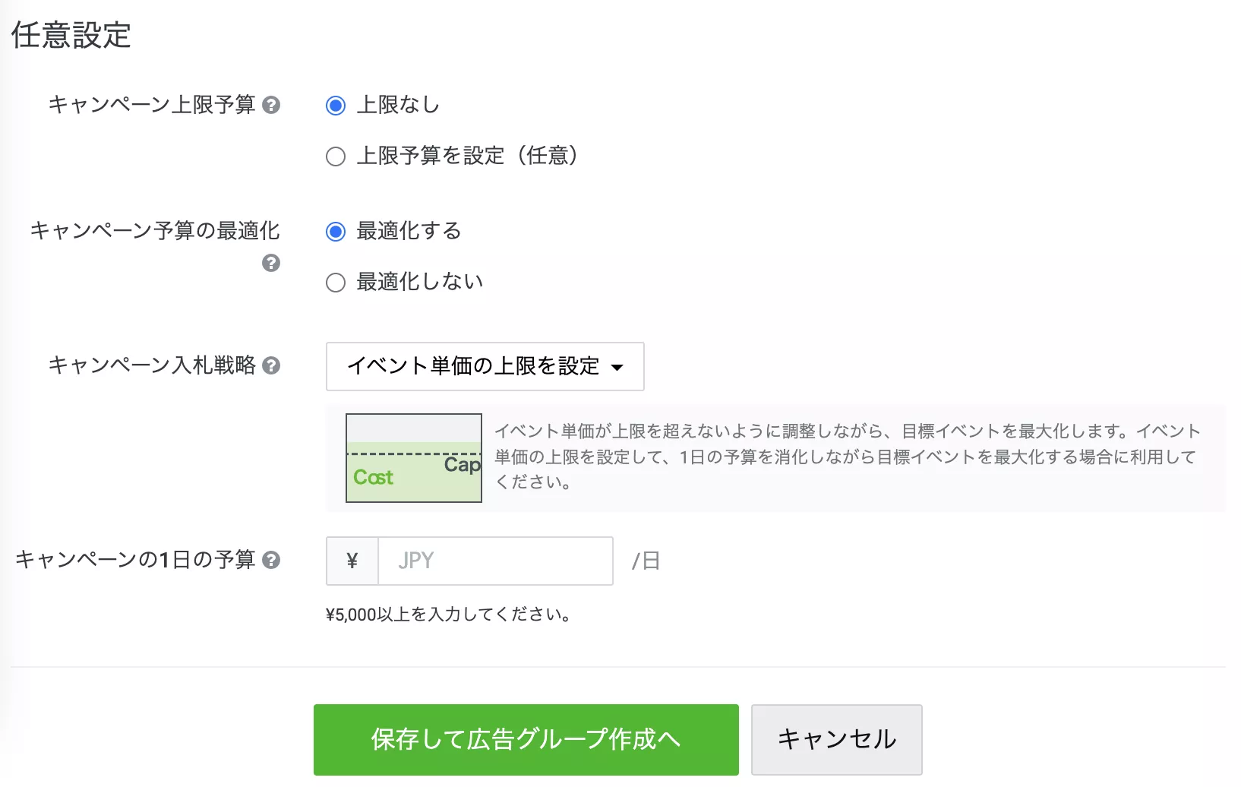Open help for キャンペーン上限予算
Image resolution: width=1241 pixels, height=787 pixels.
tap(271, 105)
